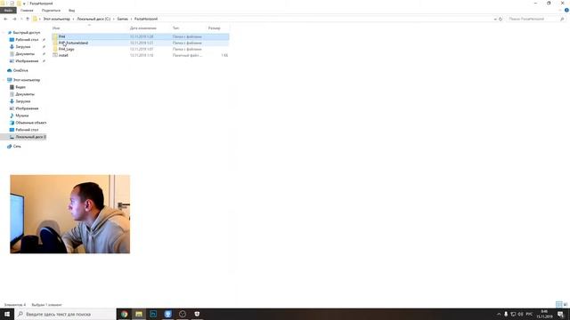
Task: Open Быстрый доступ in navigation pane
Action: (26, 33)
